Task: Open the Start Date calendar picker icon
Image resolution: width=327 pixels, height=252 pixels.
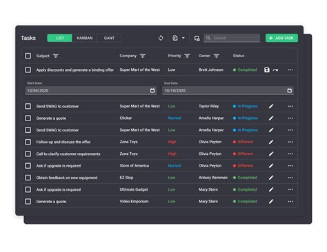Action: (x=152, y=90)
